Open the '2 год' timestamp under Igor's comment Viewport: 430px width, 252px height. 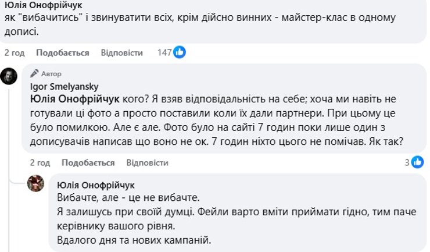click(x=40, y=162)
